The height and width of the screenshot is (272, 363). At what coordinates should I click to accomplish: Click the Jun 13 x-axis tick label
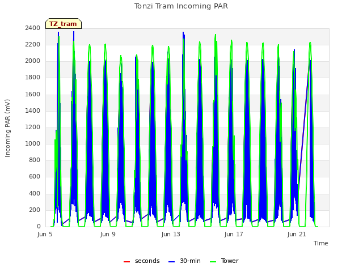tap(171, 234)
